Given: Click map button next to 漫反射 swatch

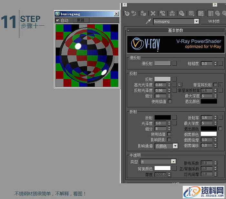Looking at the screenshot, I should click(174, 63).
